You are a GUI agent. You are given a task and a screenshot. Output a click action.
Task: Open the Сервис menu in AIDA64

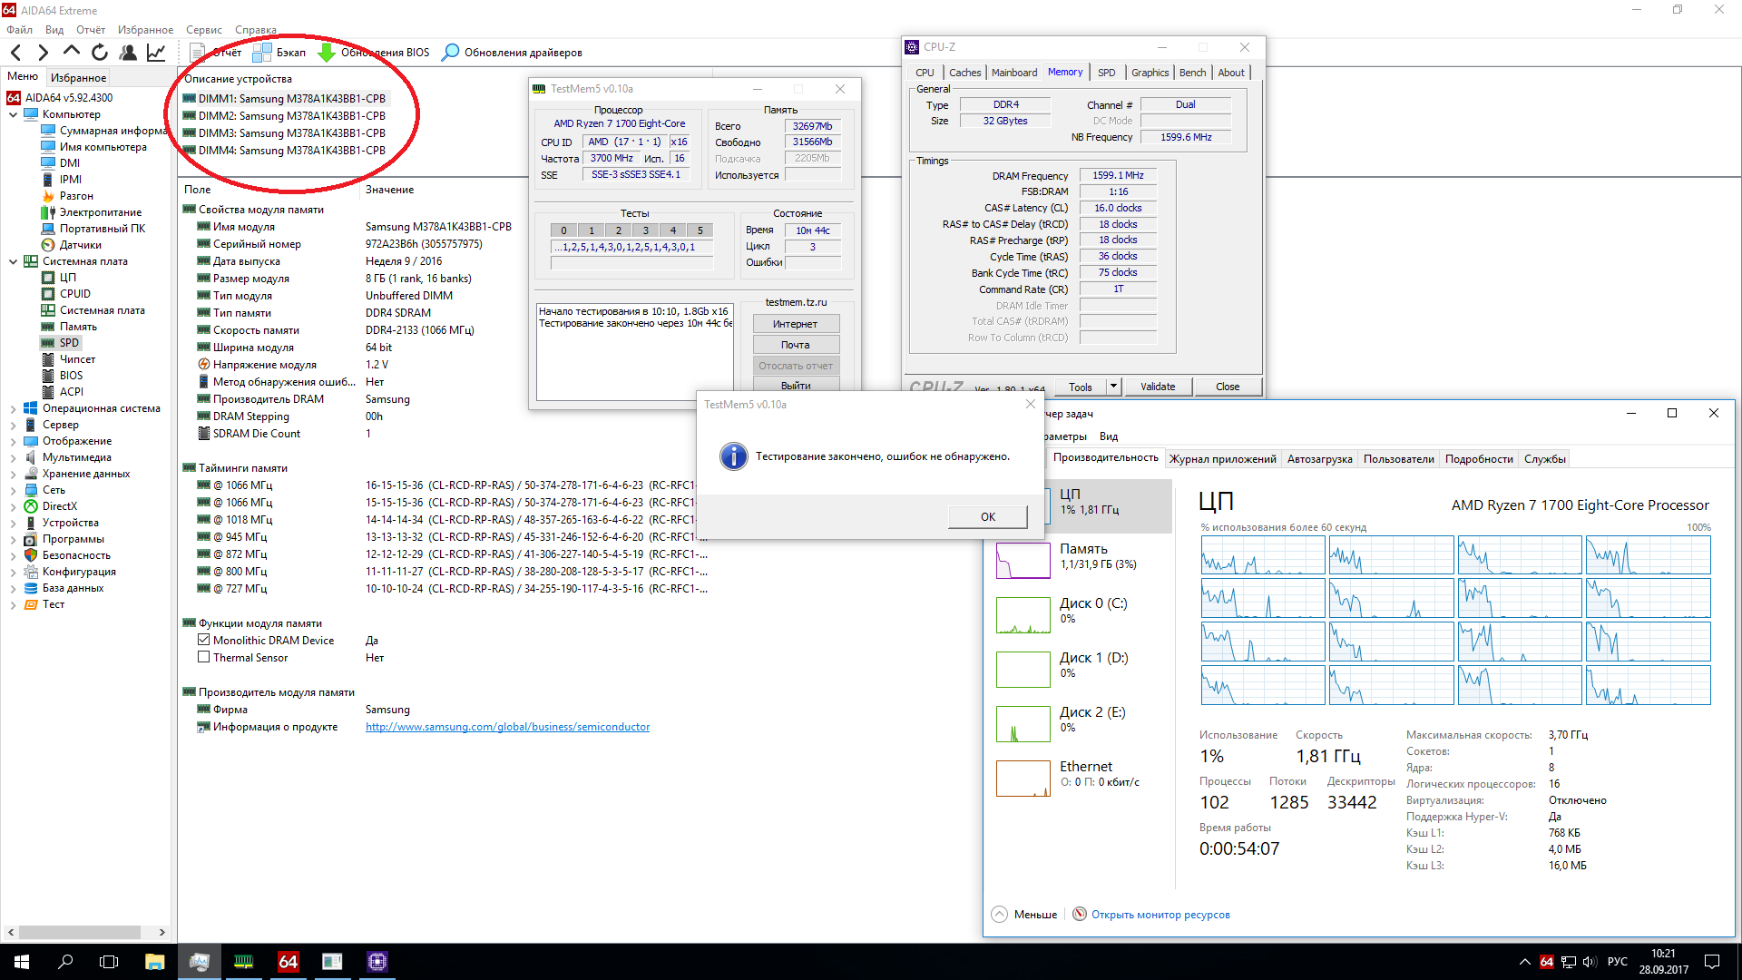pyautogui.click(x=204, y=30)
